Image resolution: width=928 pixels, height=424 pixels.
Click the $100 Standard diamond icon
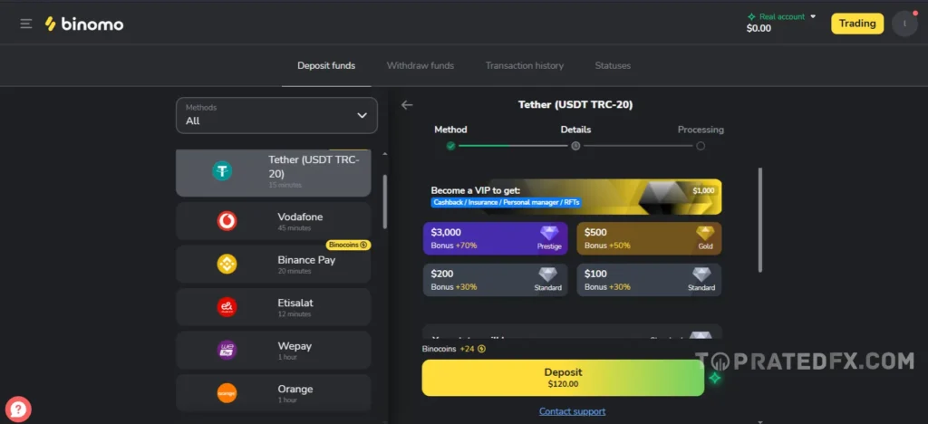(701, 275)
